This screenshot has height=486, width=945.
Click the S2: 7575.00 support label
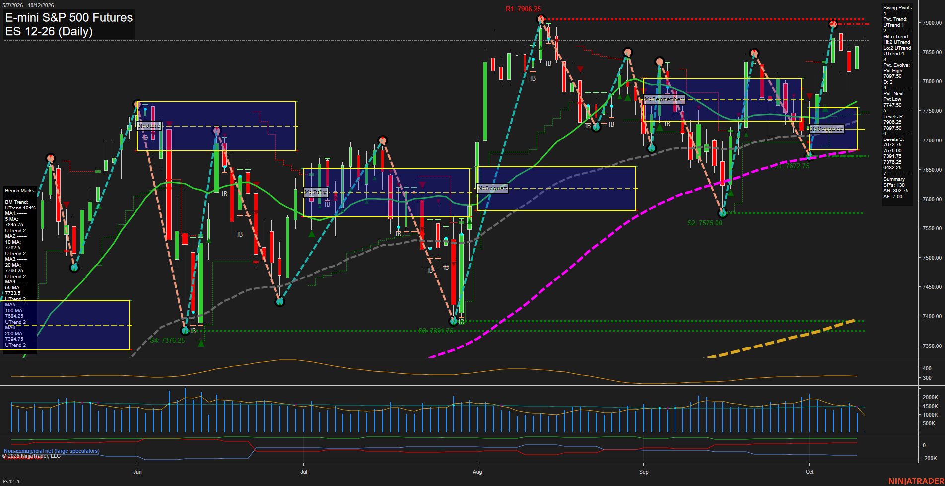pyautogui.click(x=705, y=223)
